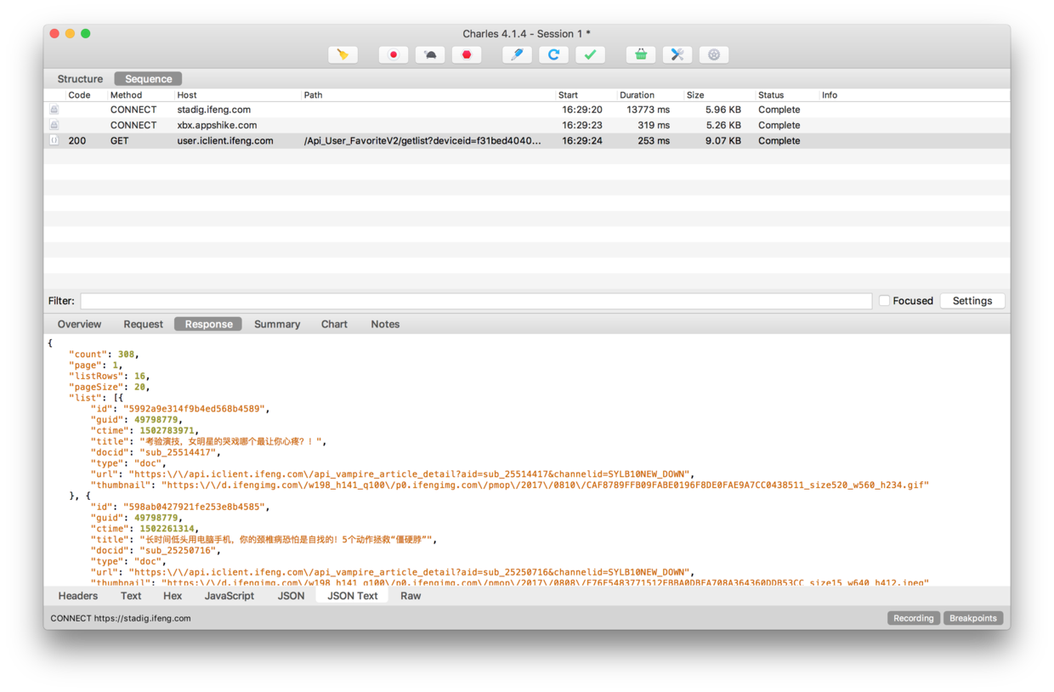Show response as Hex
The width and height of the screenshot is (1054, 692).
tap(173, 596)
